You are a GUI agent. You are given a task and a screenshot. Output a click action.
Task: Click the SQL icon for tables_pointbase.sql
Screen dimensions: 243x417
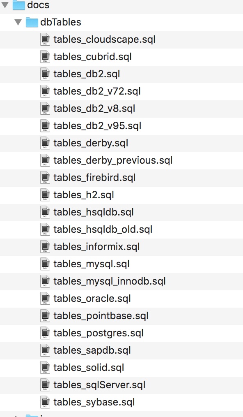45,316
